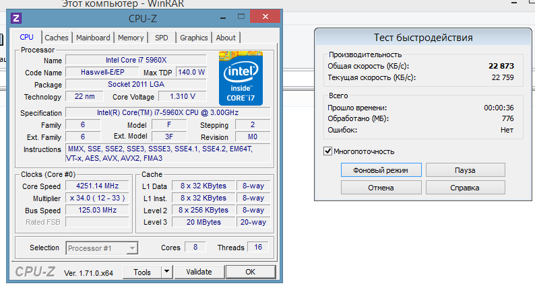Image resolution: width=535 pixels, height=298 pixels.
Task: Confirm with the OK button
Action: tap(251, 272)
